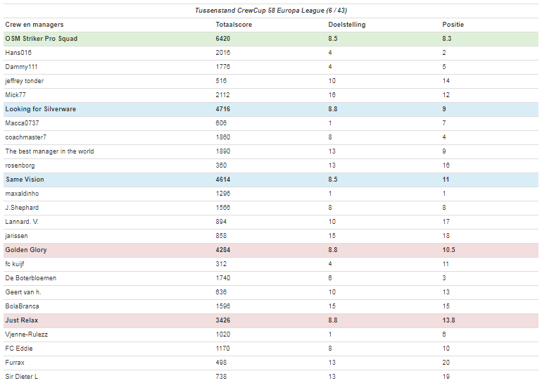Open manager Dammy111
Viewport: 542px width, 388px height.
tap(21, 67)
